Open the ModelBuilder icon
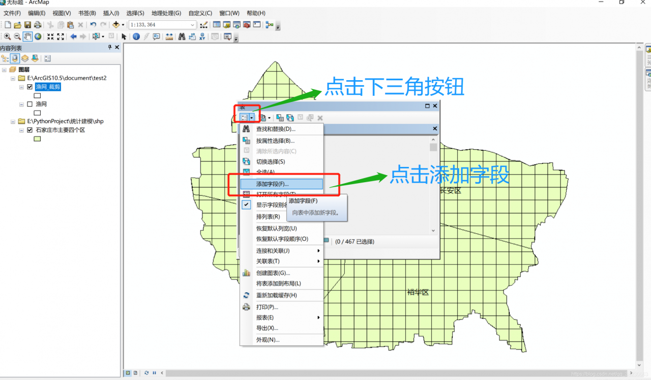The width and height of the screenshot is (651, 380). point(269,24)
